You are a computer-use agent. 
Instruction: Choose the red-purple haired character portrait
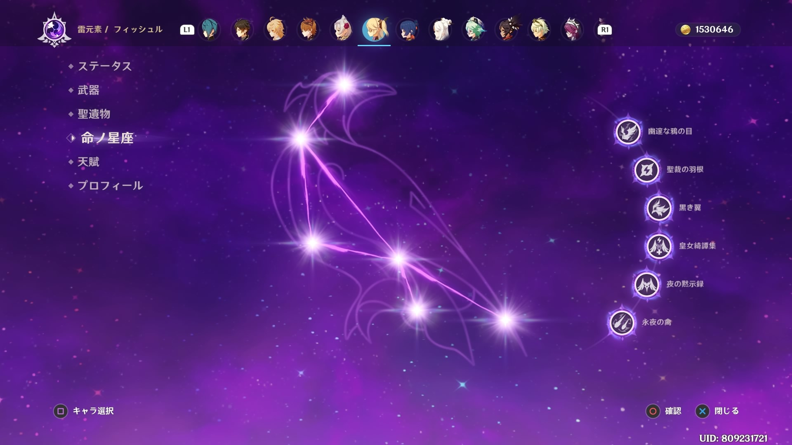point(572,30)
